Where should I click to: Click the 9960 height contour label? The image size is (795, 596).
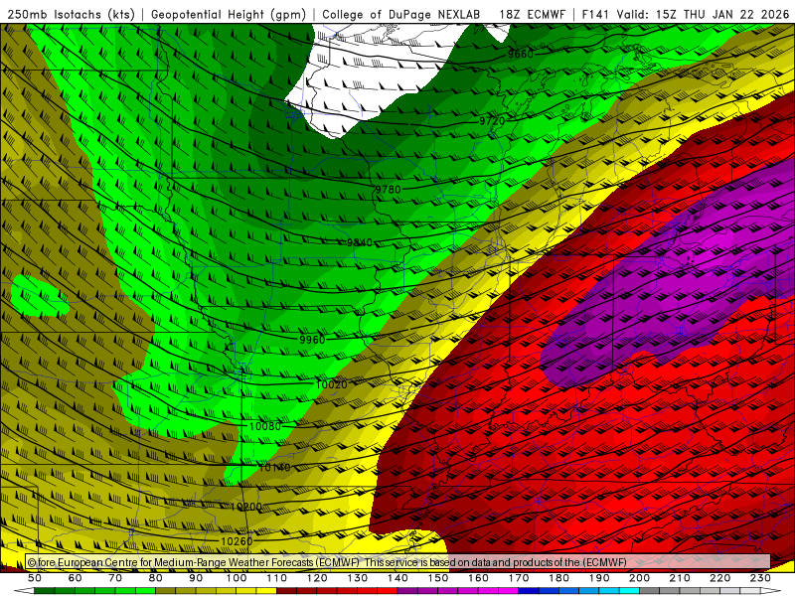(x=312, y=340)
